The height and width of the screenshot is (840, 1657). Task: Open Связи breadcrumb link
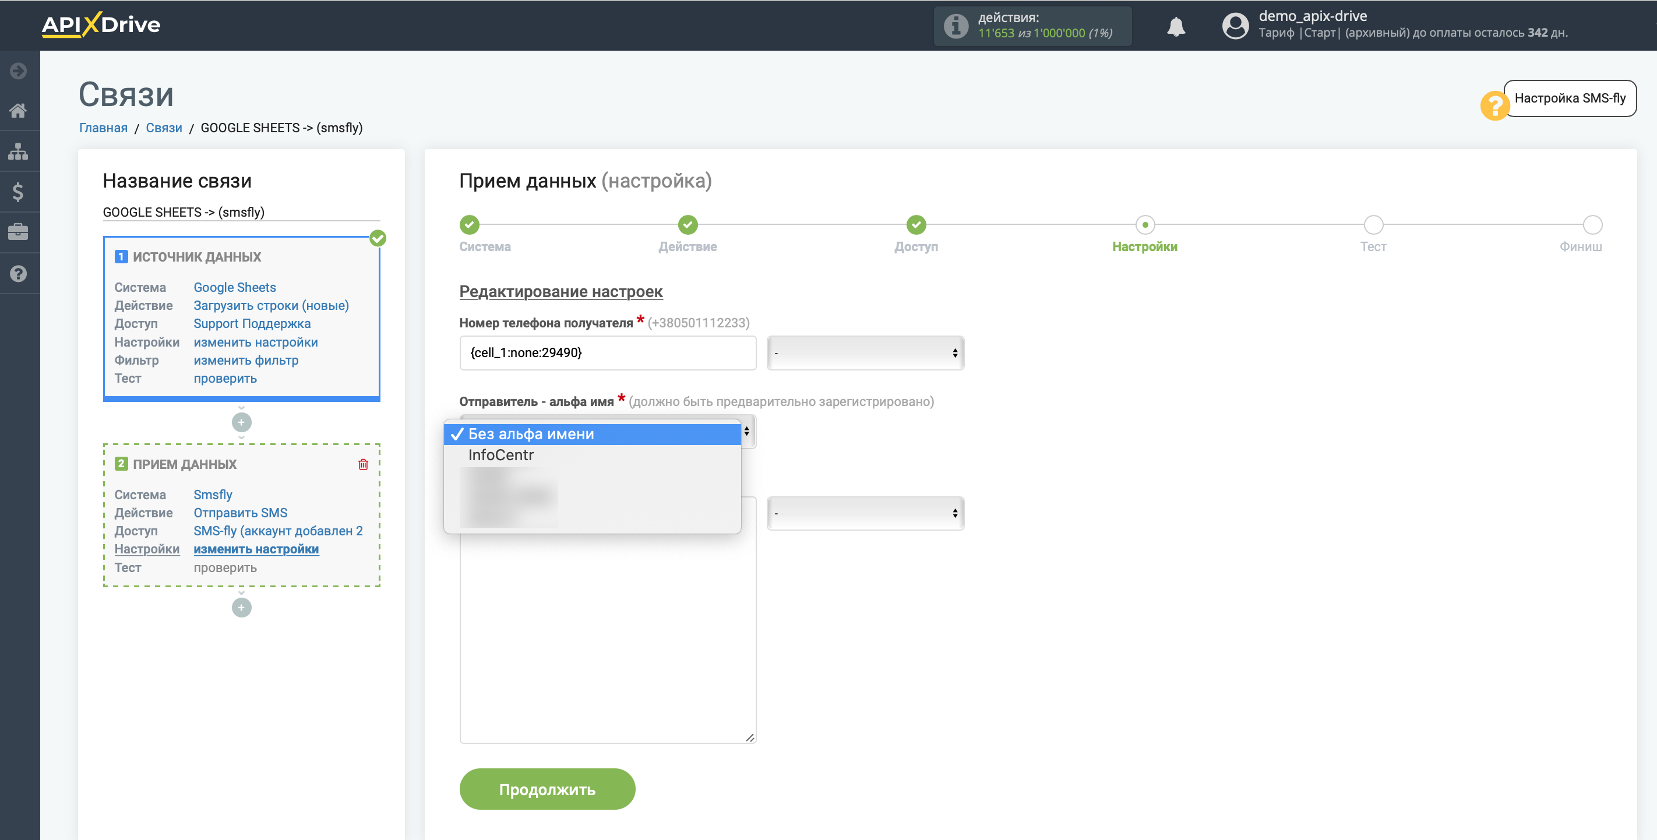tap(164, 128)
